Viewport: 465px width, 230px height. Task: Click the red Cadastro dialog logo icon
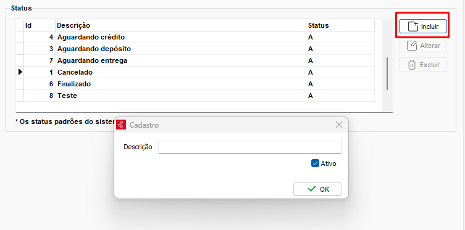pyautogui.click(x=121, y=125)
